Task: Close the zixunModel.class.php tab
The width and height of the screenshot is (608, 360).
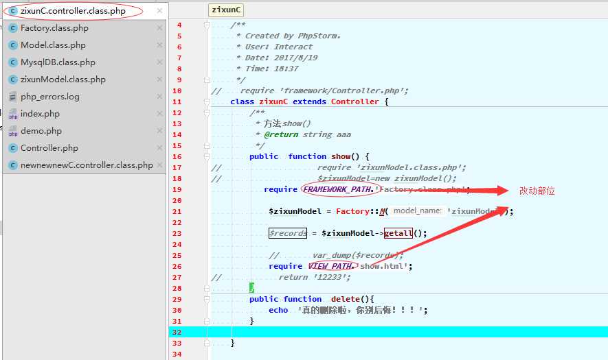Action: [x=159, y=80]
